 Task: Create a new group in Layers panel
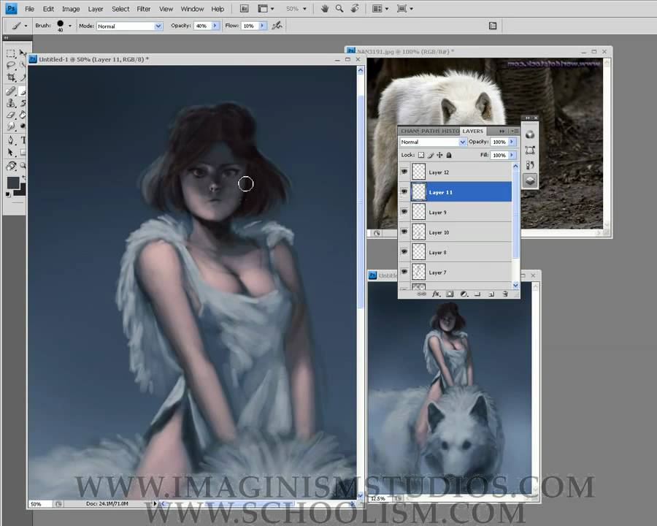(477, 294)
